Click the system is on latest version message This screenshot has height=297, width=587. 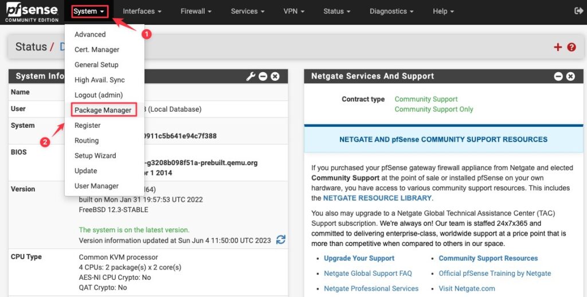134,230
